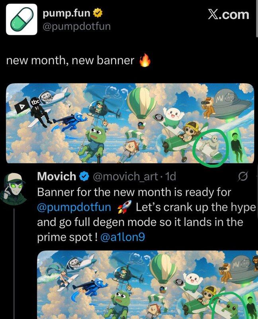
Task: Tap Movich's blue verified checkmark
Action: coord(84,176)
